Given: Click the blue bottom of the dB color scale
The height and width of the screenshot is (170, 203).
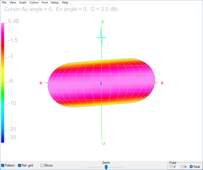Looking at the screenshot, I should click(3, 140).
